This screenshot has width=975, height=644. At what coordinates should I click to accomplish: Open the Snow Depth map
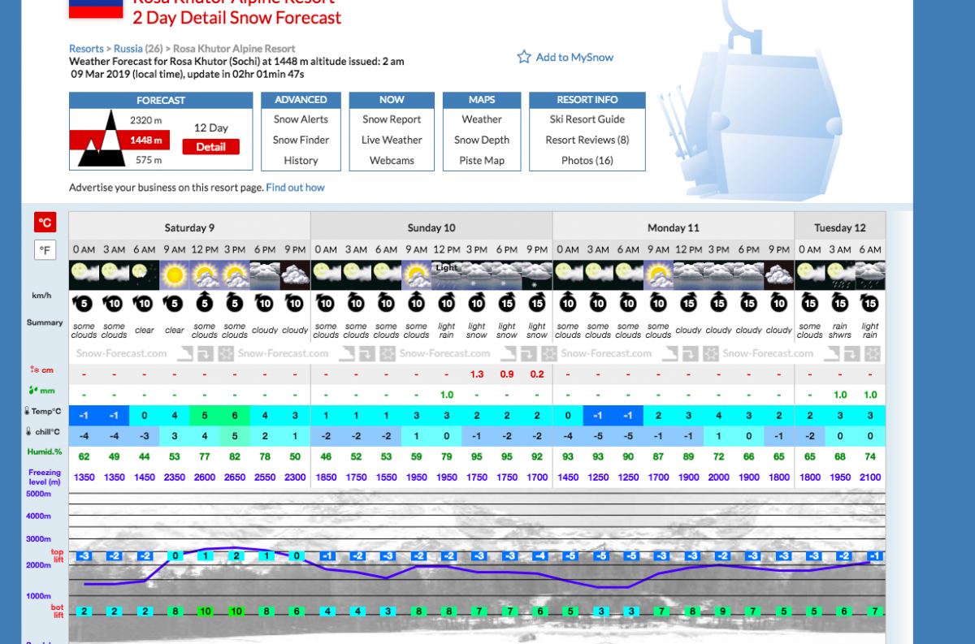tap(482, 140)
